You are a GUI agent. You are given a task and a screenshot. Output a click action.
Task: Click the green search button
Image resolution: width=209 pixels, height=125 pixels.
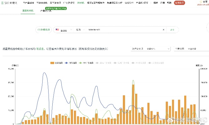(172, 30)
